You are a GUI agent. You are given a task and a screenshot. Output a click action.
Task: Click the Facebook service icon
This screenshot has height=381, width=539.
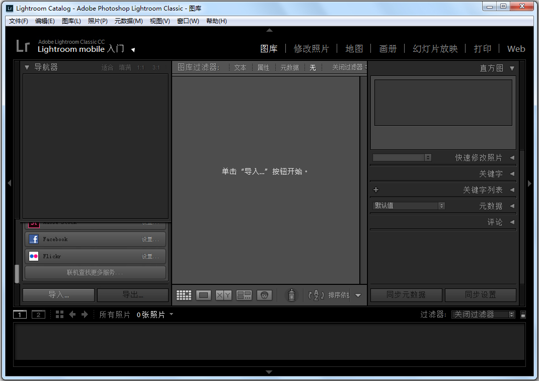tap(34, 239)
